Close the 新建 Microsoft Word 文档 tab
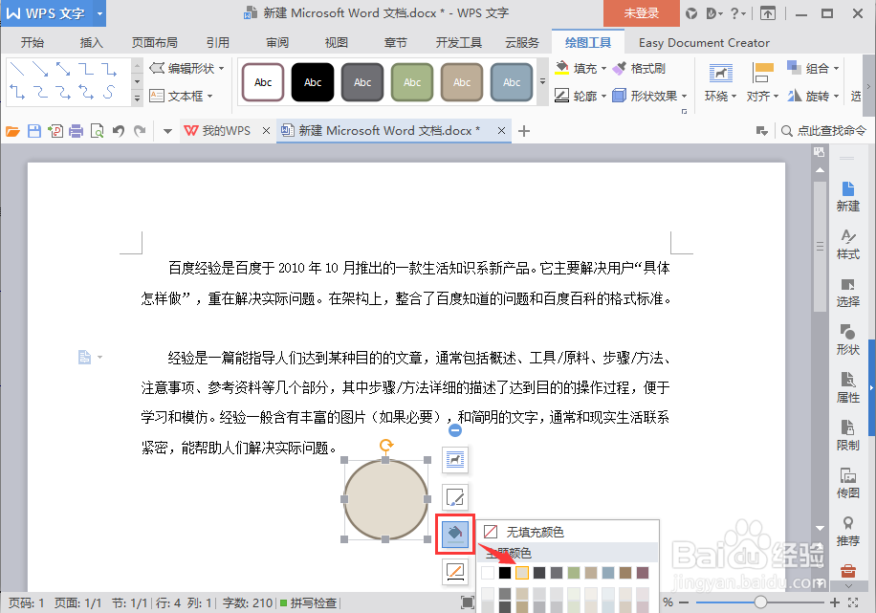Image resolution: width=876 pixels, height=613 pixels. click(x=501, y=131)
